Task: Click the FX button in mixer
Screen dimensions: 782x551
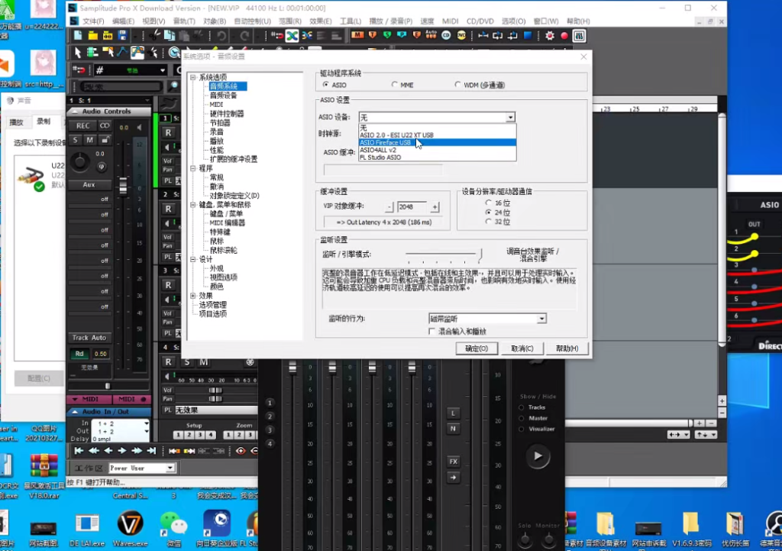Action: click(453, 461)
